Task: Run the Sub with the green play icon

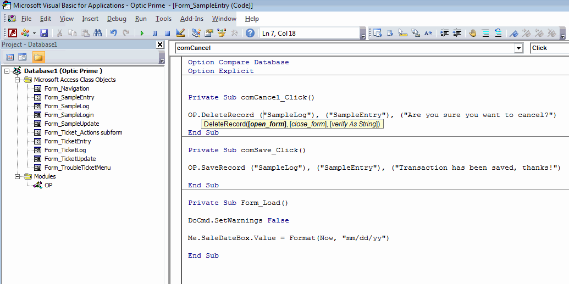Action: 142,33
